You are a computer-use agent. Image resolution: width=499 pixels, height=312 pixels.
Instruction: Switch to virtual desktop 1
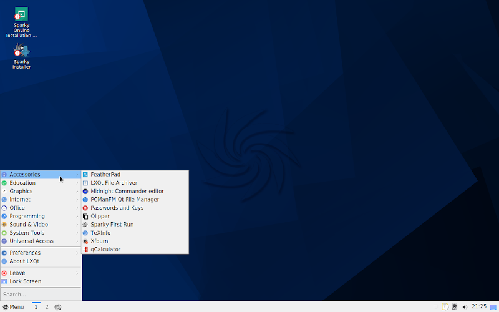36,307
